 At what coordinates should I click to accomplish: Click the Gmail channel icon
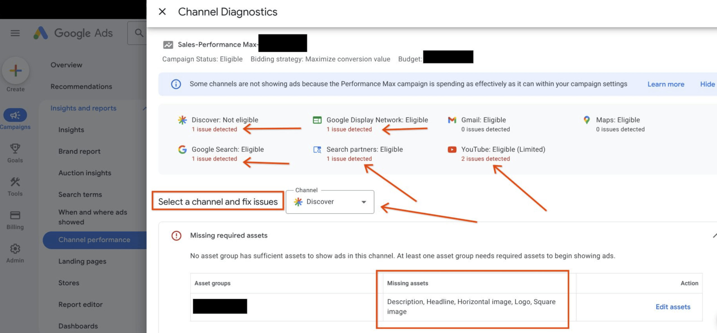click(452, 120)
